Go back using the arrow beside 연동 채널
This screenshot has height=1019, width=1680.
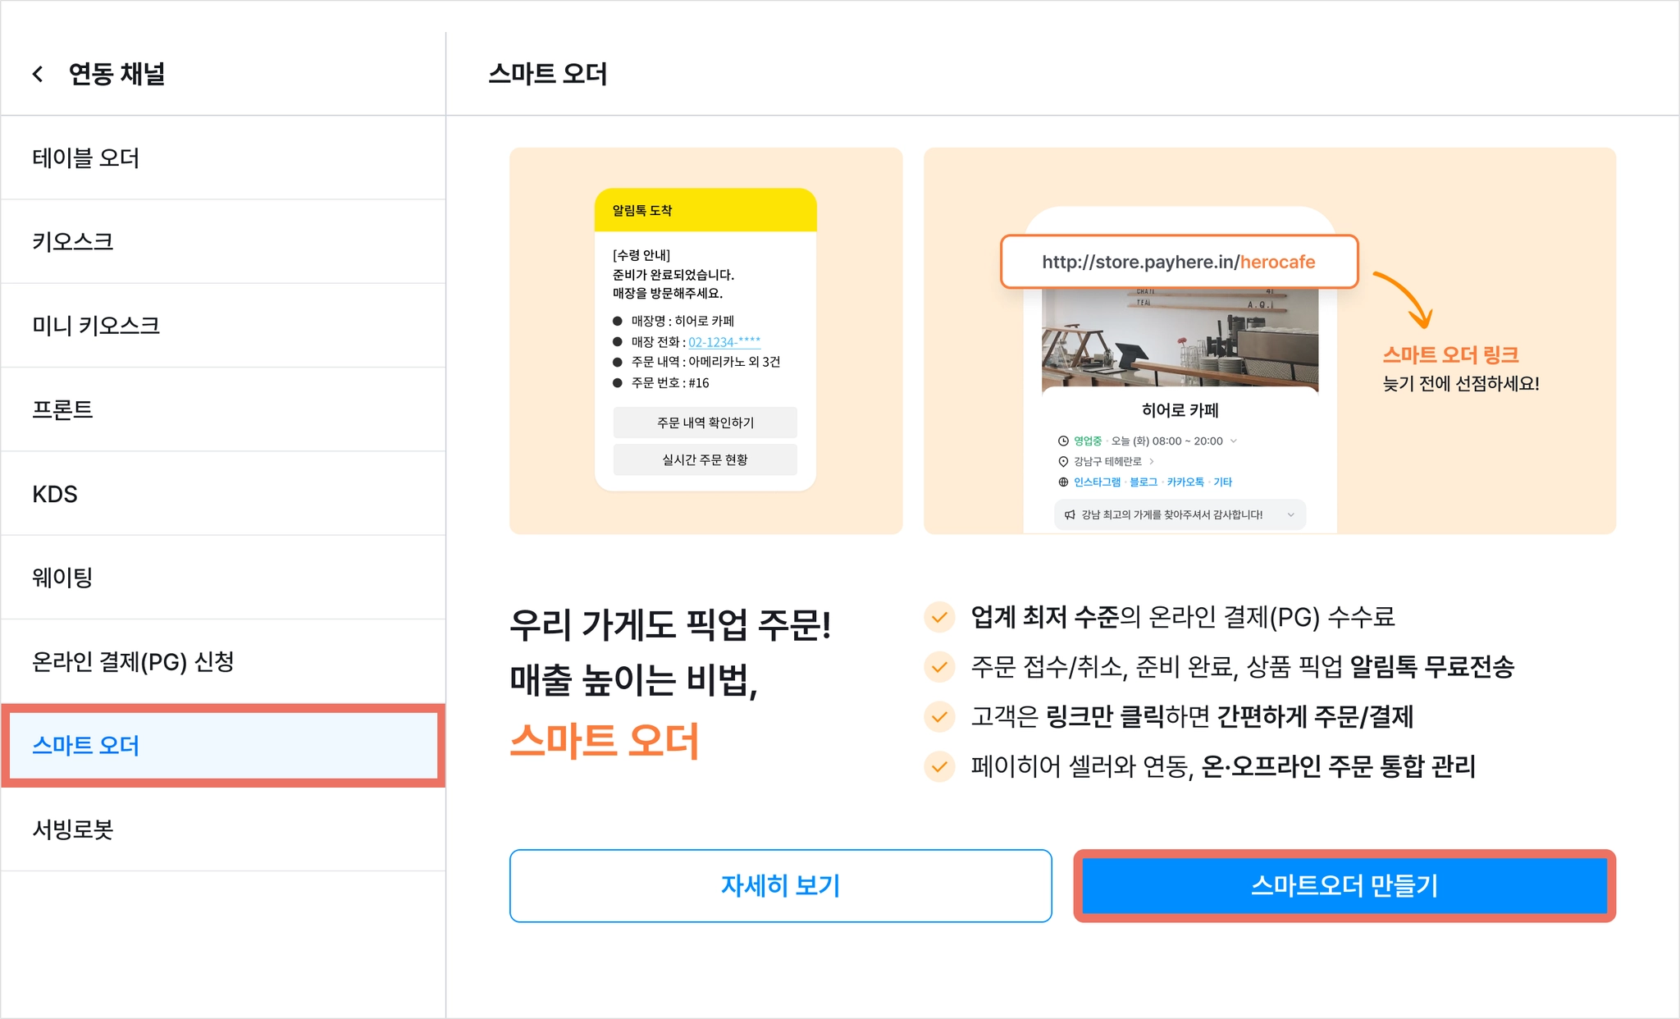pyautogui.click(x=38, y=74)
